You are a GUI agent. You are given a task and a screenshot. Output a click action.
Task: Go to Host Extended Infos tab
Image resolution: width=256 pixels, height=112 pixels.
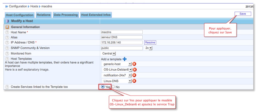tap(96, 15)
